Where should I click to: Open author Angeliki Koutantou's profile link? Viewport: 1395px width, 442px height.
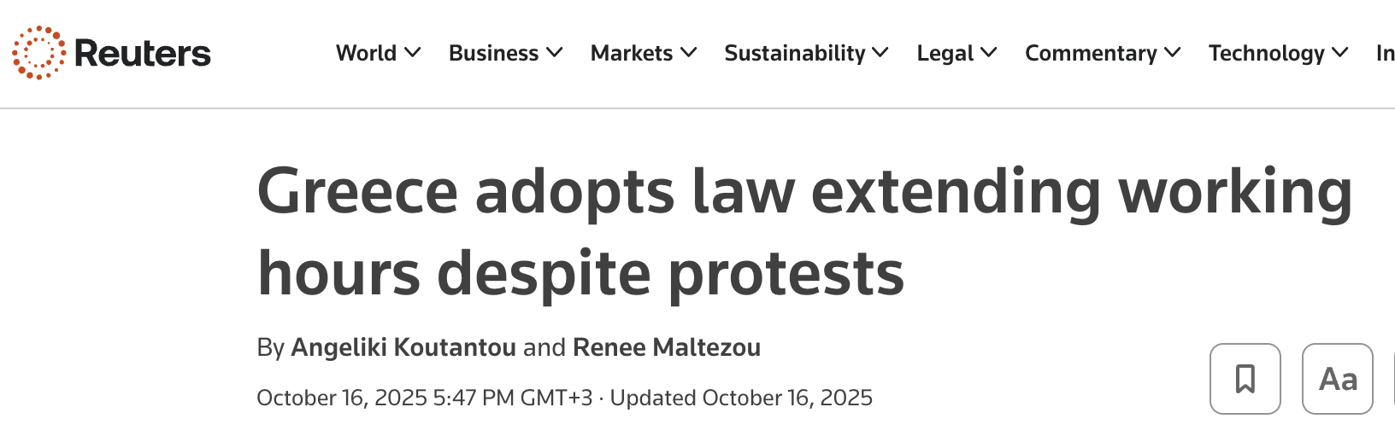403,347
